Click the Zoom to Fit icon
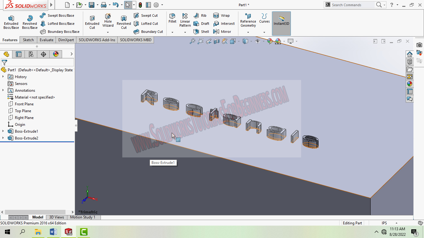 coord(193,41)
